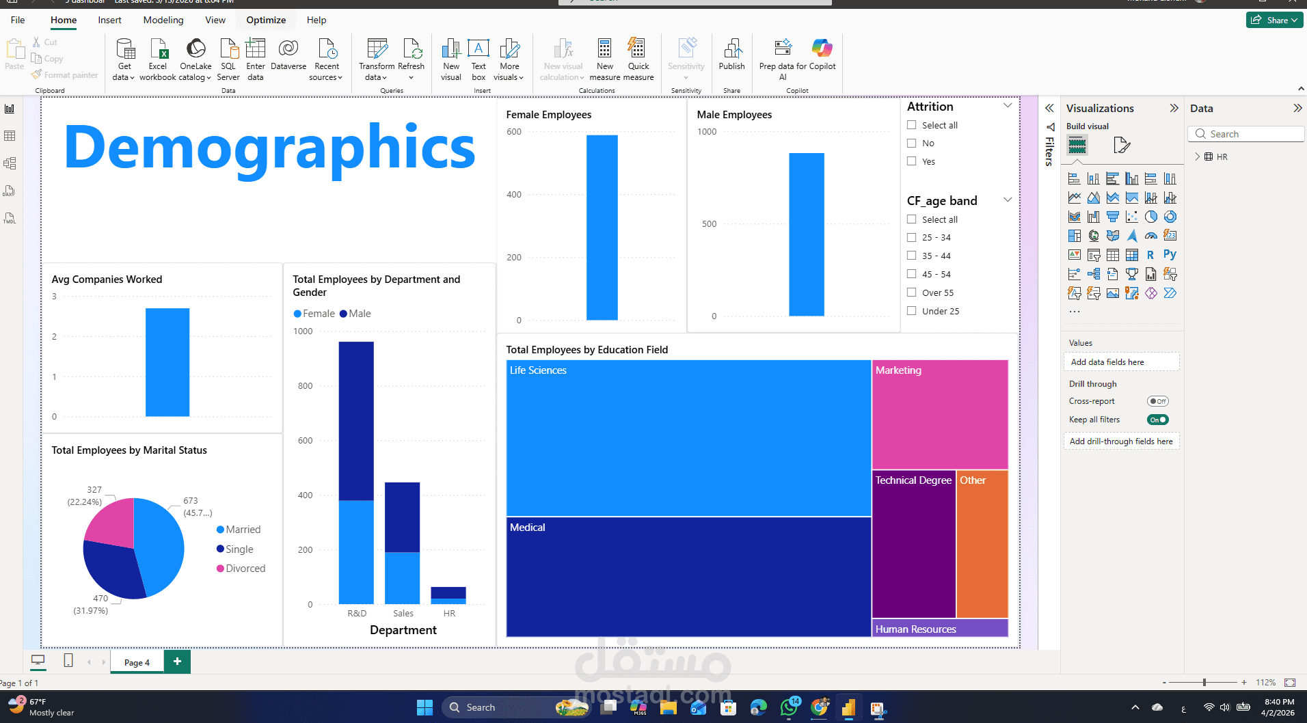This screenshot has height=723, width=1307.
Task: Check Attrition Select all
Action: point(911,125)
